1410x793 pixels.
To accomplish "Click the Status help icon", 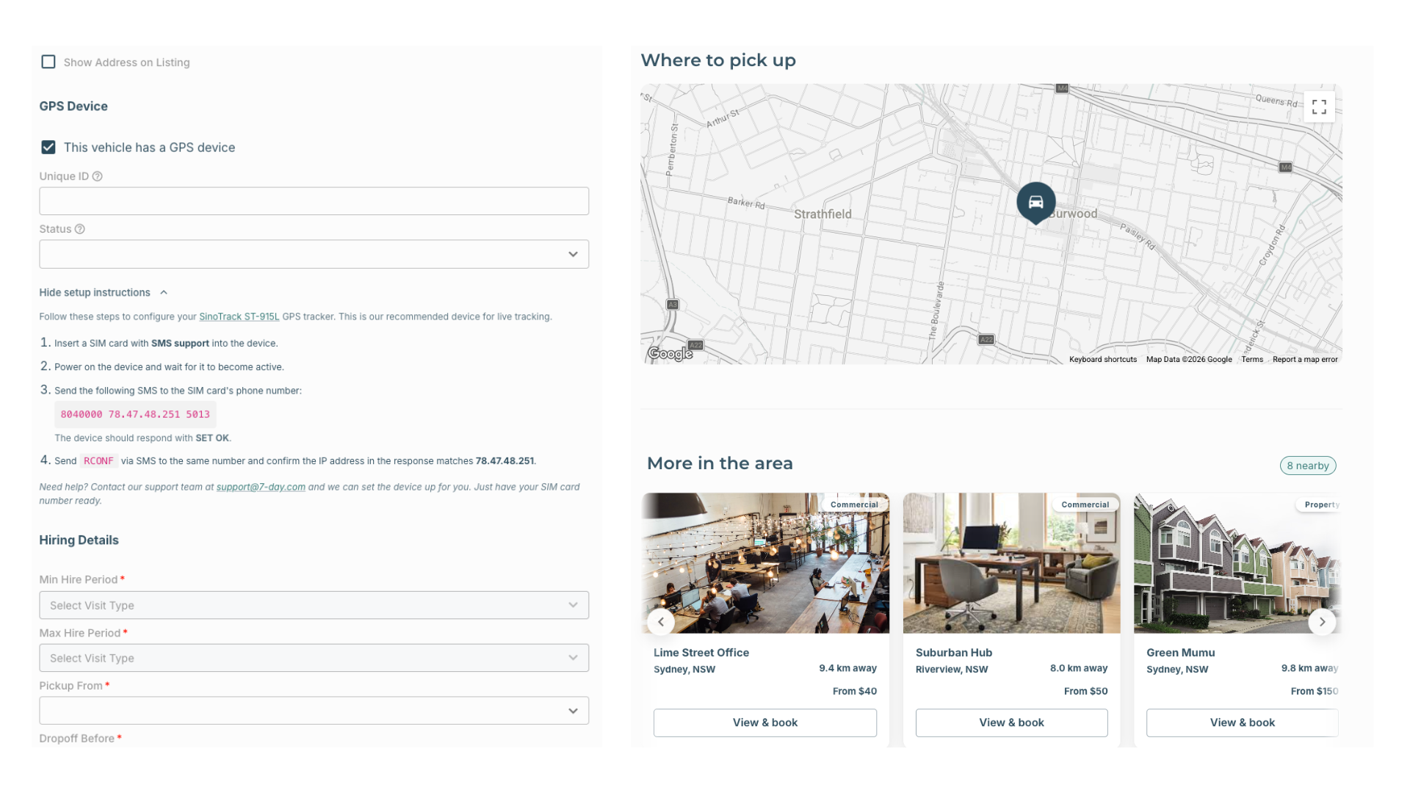I will click(80, 229).
